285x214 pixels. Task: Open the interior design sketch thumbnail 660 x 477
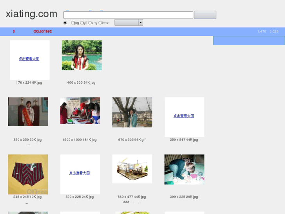[132, 169]
